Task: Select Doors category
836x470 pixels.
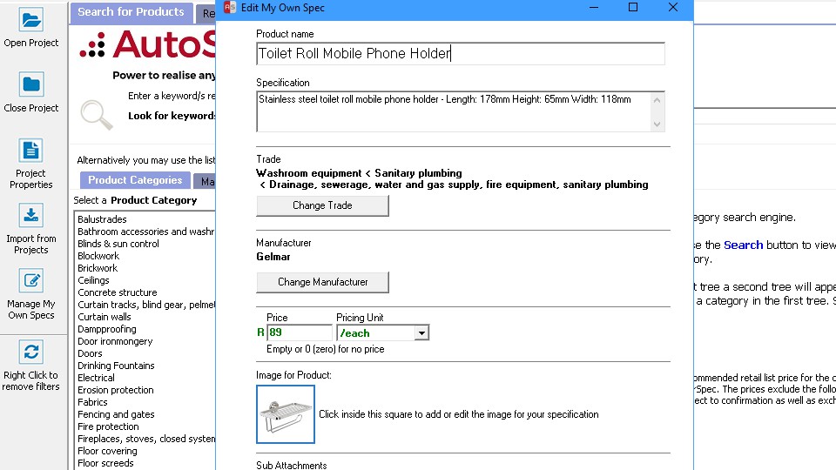Action: coord(90,354)
